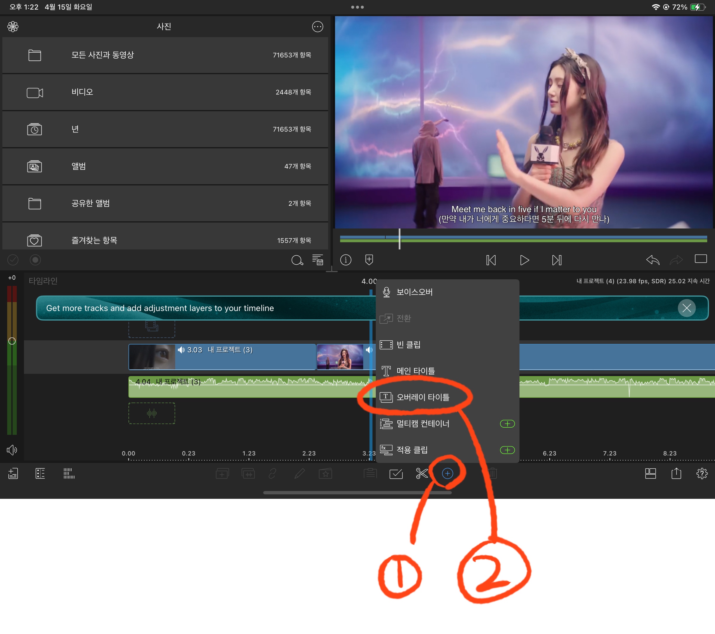The height and width of the screenshot is (634, 715).
Task: Tap the blue plus add button
Action: (x=447, y=474)
